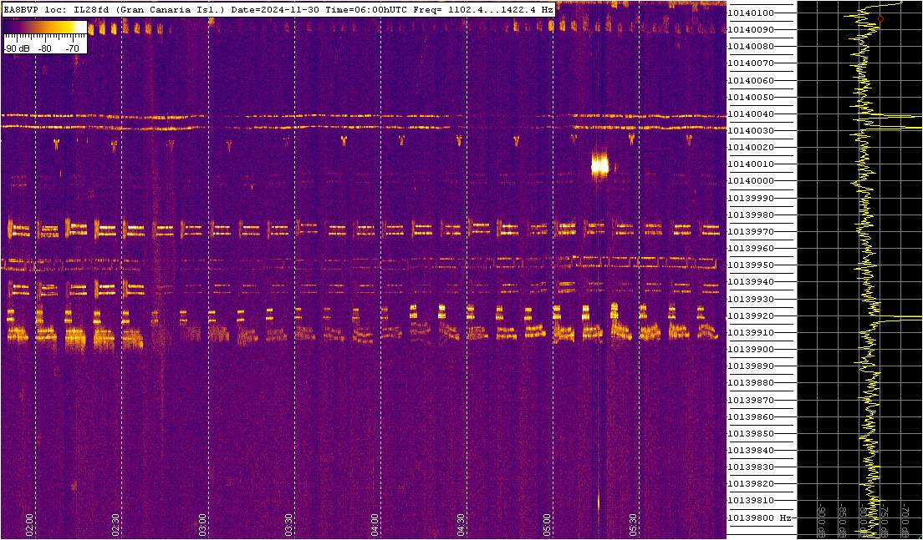Select the 03:30 time marker

pyautogui.click(x=288, y=524)
